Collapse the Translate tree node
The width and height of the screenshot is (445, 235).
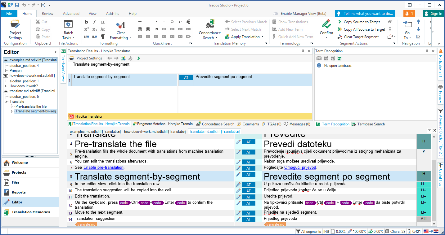(x=6, y=102)
